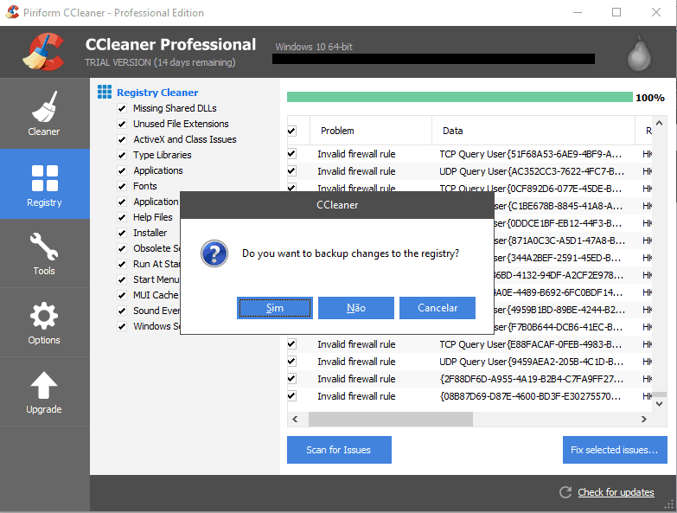Toggle Windows Services checkbox
677x513 pixels.
point(122,326)
